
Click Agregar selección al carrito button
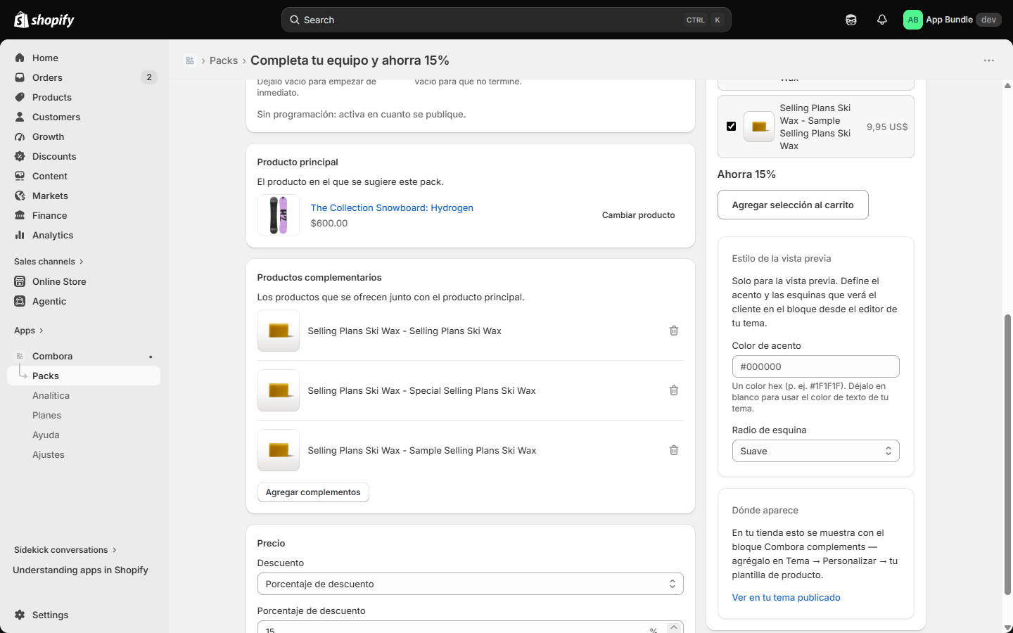click(793, 205)
